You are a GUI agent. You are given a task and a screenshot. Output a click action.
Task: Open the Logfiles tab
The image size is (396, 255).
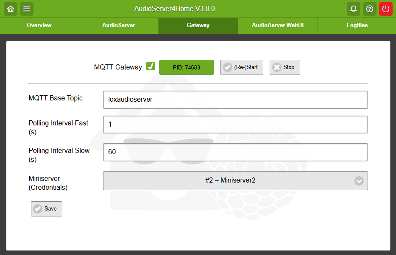(x=357, y=25)
